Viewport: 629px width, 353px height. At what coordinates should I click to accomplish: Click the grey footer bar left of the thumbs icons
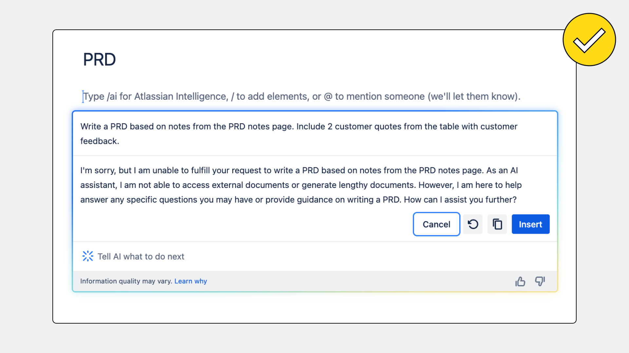click(360, 281)
